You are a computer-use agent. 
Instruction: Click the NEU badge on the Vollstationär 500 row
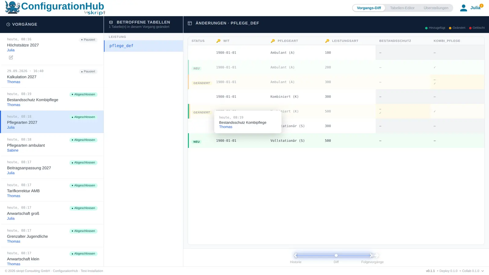pos(197,142)
